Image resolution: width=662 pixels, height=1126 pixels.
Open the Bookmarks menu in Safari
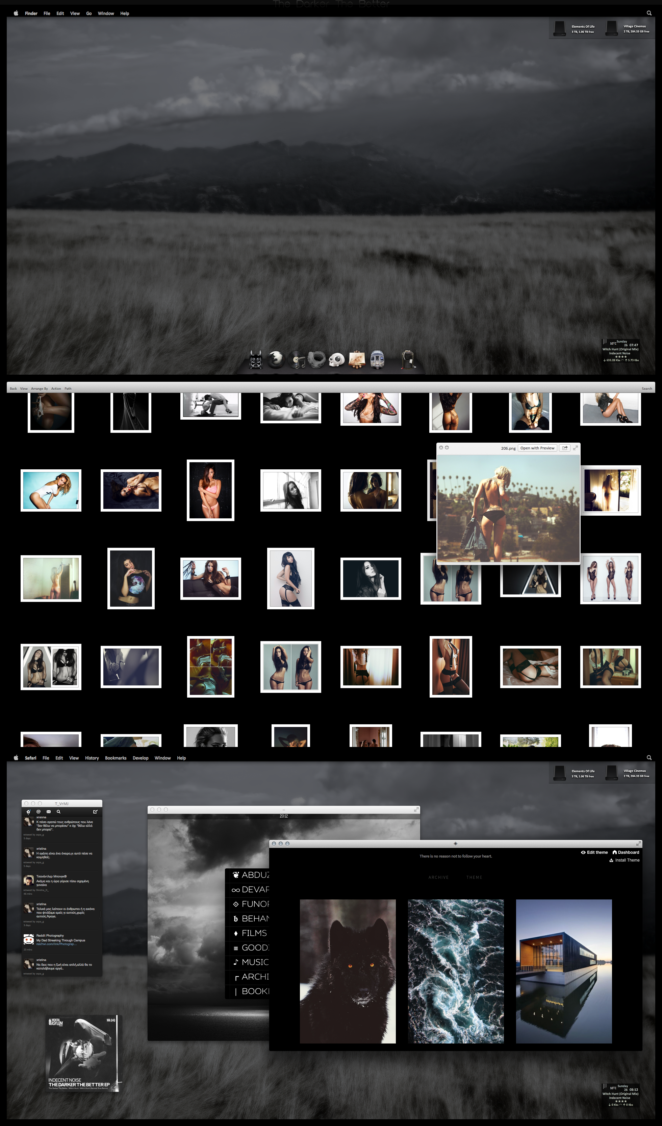[116, 758]
